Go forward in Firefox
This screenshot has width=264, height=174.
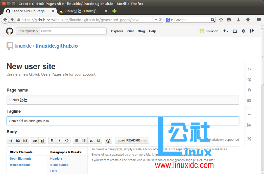pos(12,20)
